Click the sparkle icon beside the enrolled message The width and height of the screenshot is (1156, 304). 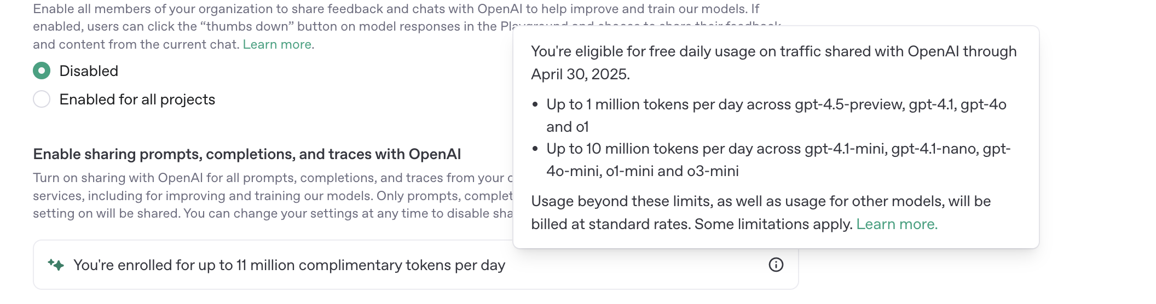56,265
